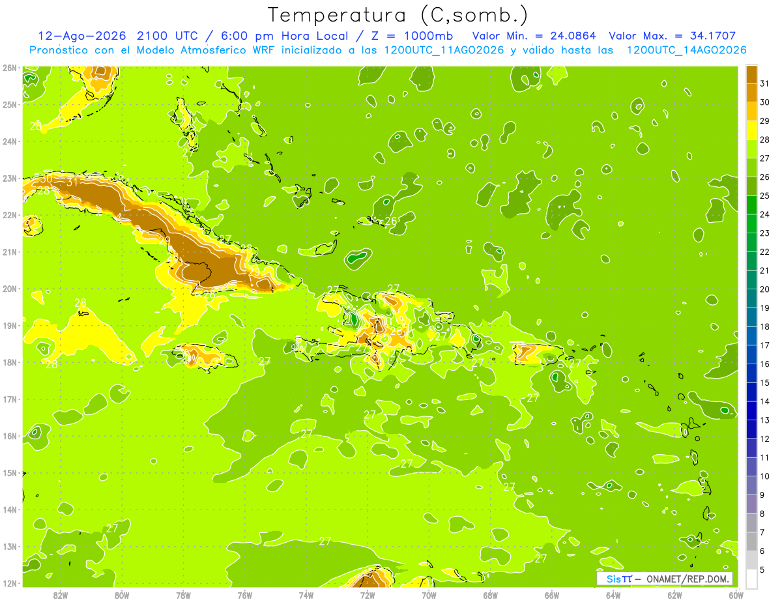Click the '80W' longitude axis label
782x604 pixels.
tap(122, 595)
